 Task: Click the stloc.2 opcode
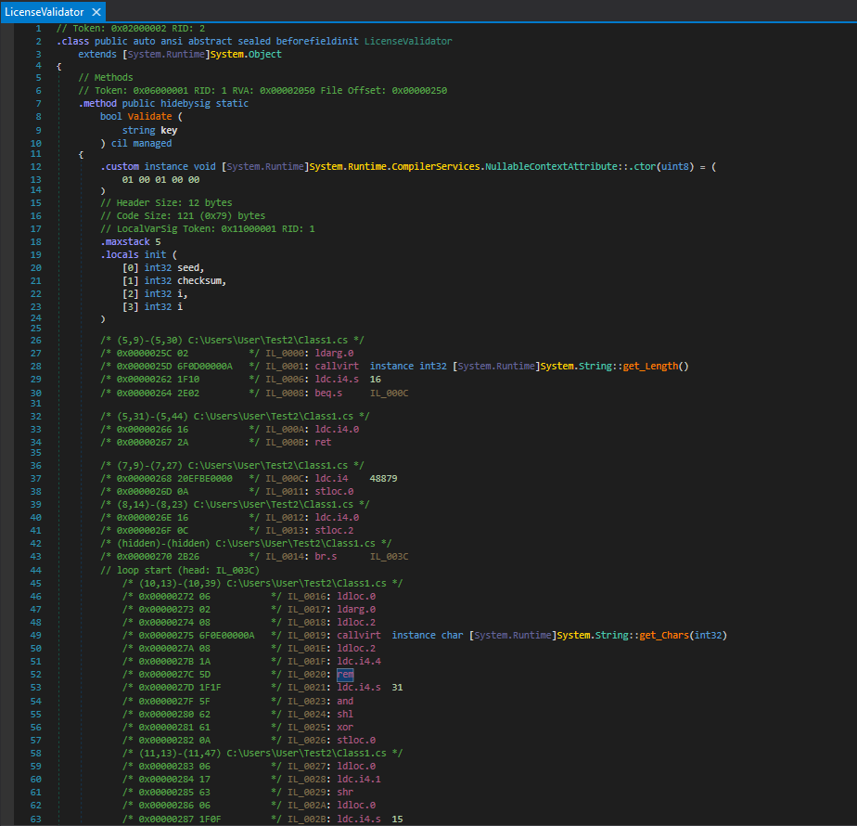click(x=334, y=530)
